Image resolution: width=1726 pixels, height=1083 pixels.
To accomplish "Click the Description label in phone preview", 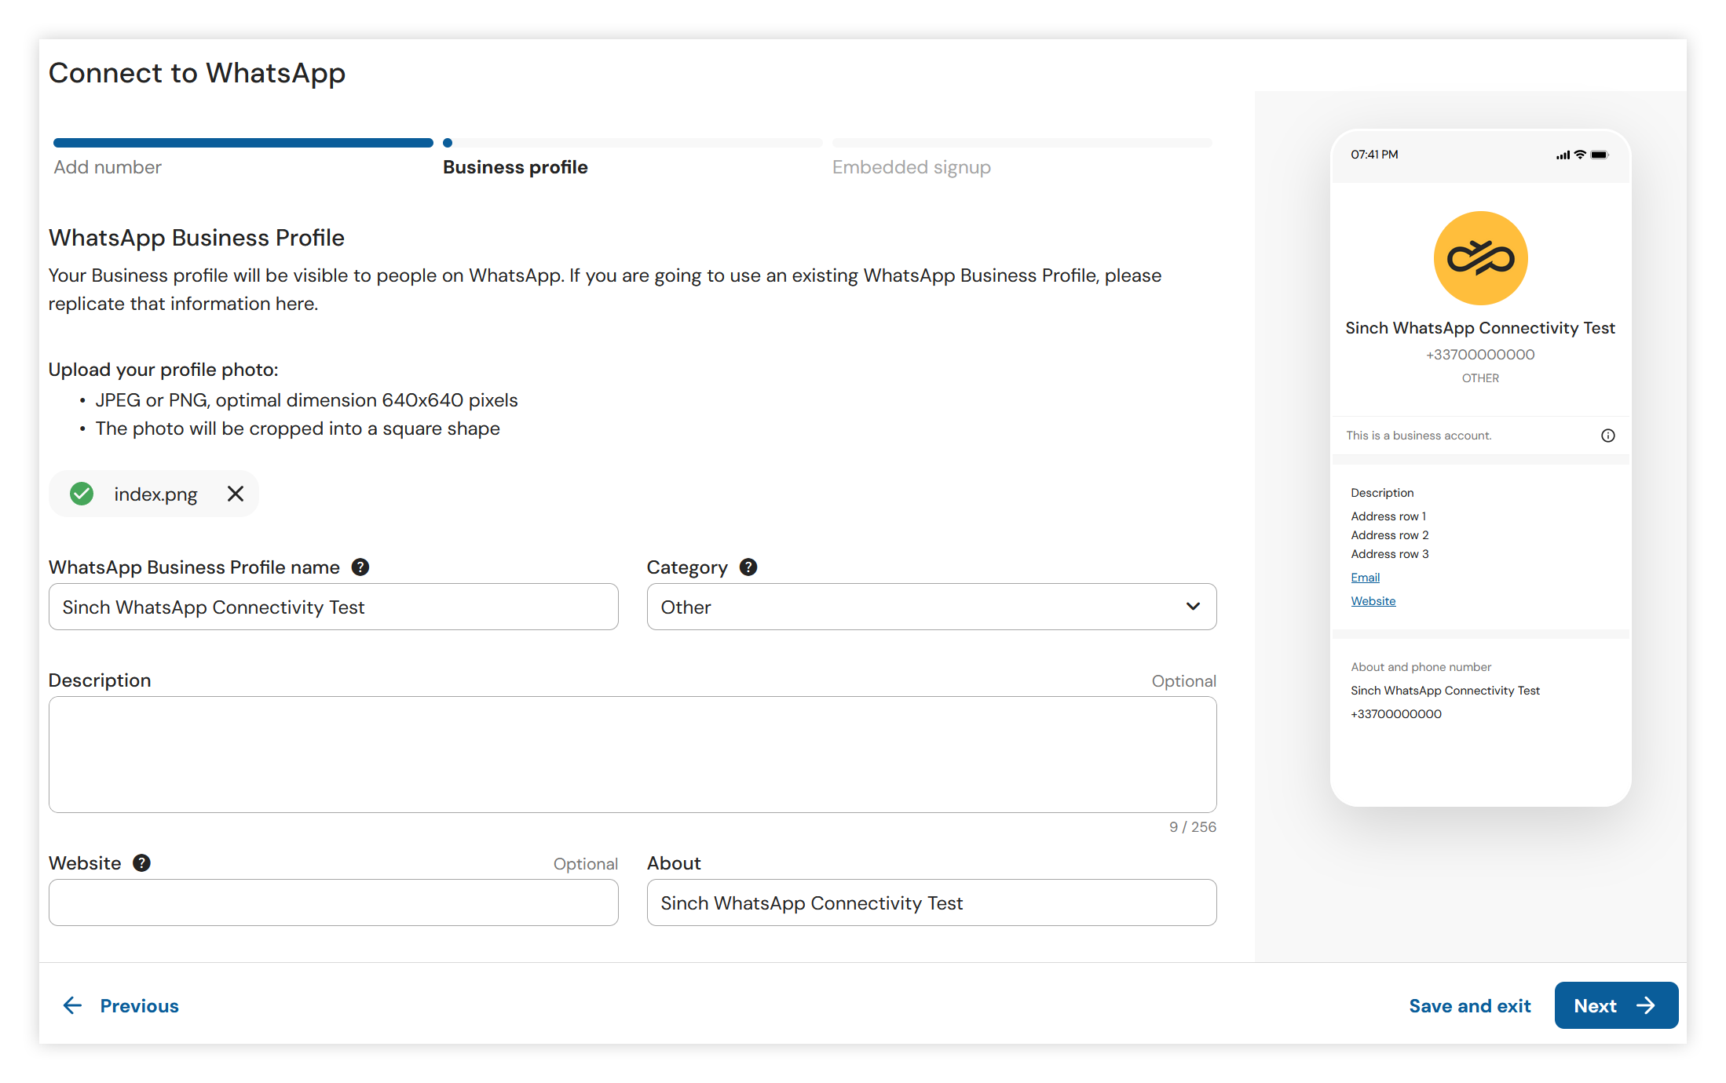I will coord(1382,493).
